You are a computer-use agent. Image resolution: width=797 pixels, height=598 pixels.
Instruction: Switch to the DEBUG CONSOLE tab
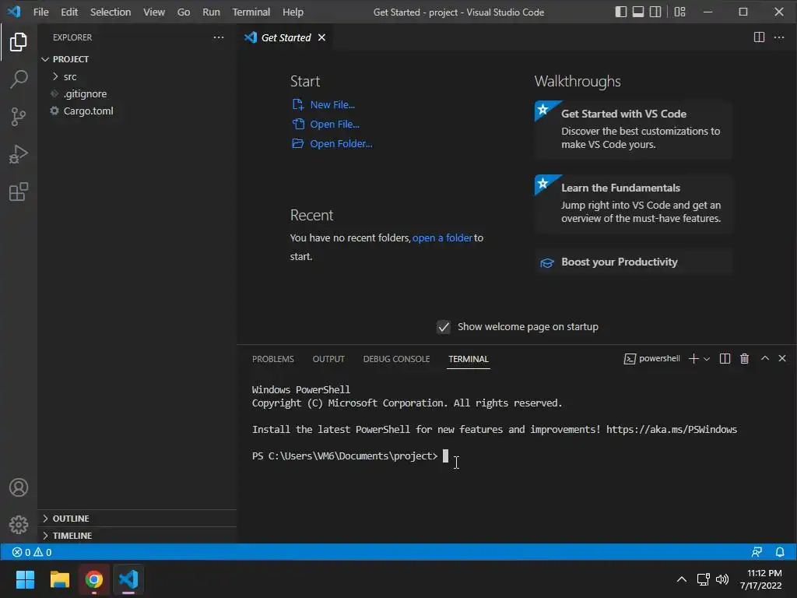[396, 359]
